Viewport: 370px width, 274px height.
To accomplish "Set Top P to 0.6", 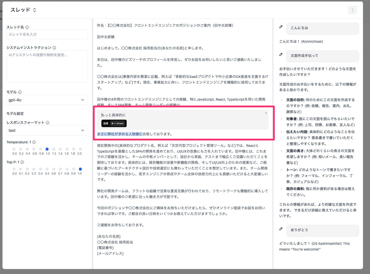I will 54,169.
